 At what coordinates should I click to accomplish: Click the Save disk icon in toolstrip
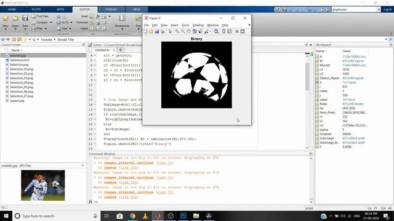(25, 18)
